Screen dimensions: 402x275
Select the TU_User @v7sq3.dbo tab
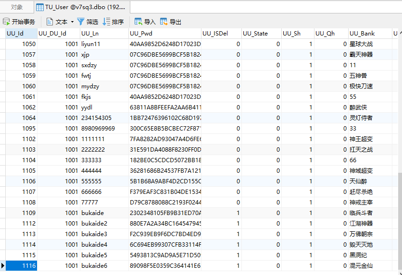(82, 7)
